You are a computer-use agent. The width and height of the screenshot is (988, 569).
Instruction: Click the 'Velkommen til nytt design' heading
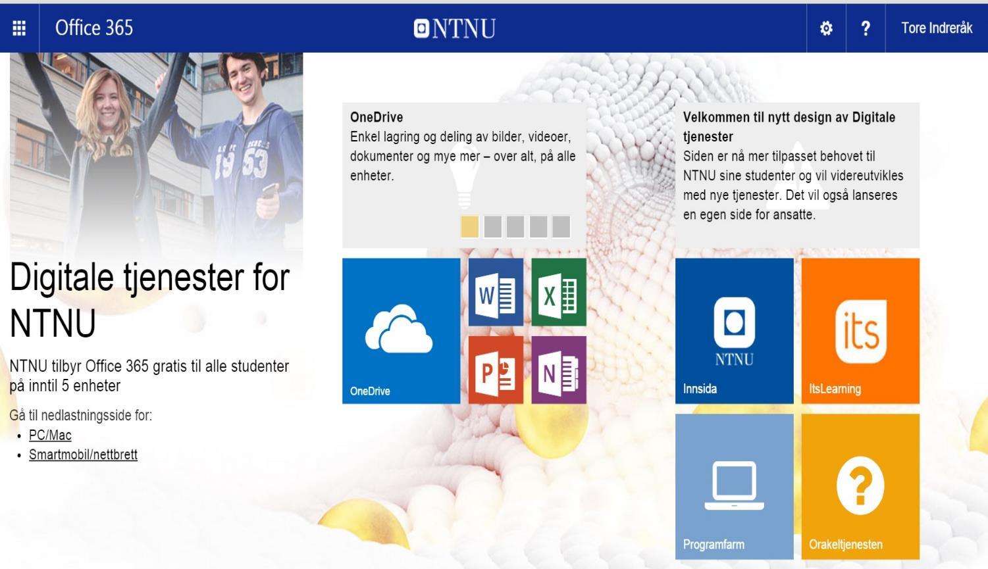[789, 127]
